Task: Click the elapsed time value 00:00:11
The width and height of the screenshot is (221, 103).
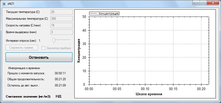Action: (x=60, y=73)
